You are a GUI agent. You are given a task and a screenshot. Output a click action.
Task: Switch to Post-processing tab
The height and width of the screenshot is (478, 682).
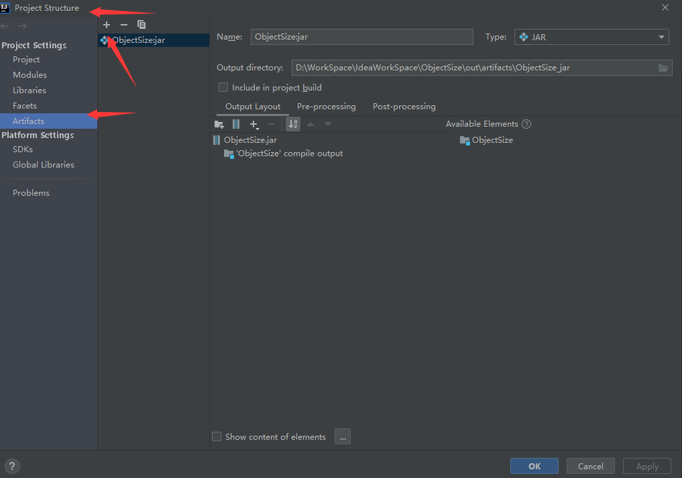(404, 107)
